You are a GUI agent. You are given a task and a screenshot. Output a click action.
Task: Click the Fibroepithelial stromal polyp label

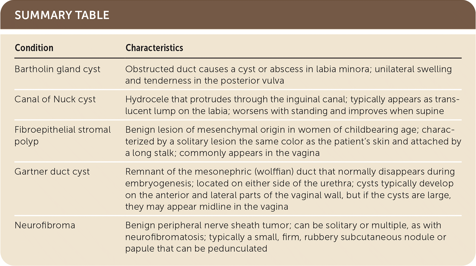[62, 135]
